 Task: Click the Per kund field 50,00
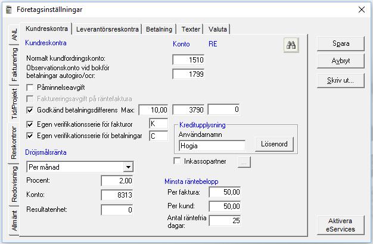coord(225,207)
